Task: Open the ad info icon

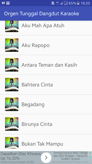Action: point(90,157)
